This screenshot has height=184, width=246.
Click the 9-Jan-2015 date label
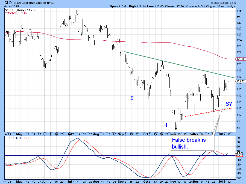tap(11, 7)
